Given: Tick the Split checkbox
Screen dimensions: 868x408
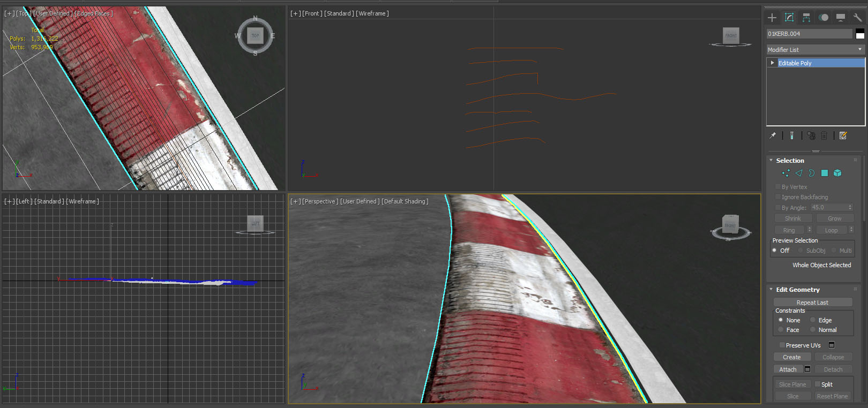Looking at the screenshot, I should click(x=818, y=384).
